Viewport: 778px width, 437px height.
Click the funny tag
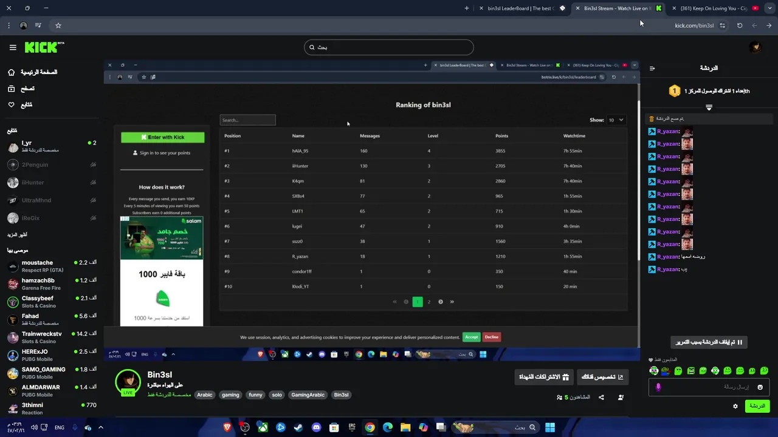tap(255, 395)
